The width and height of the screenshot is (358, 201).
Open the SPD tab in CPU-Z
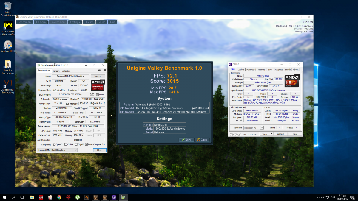click(x=270, y=69)
